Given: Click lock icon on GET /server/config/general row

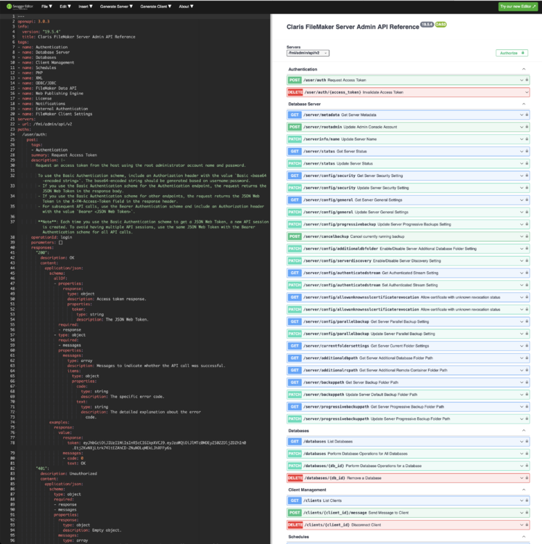Looking at the screenshot, I should point(527,199).
